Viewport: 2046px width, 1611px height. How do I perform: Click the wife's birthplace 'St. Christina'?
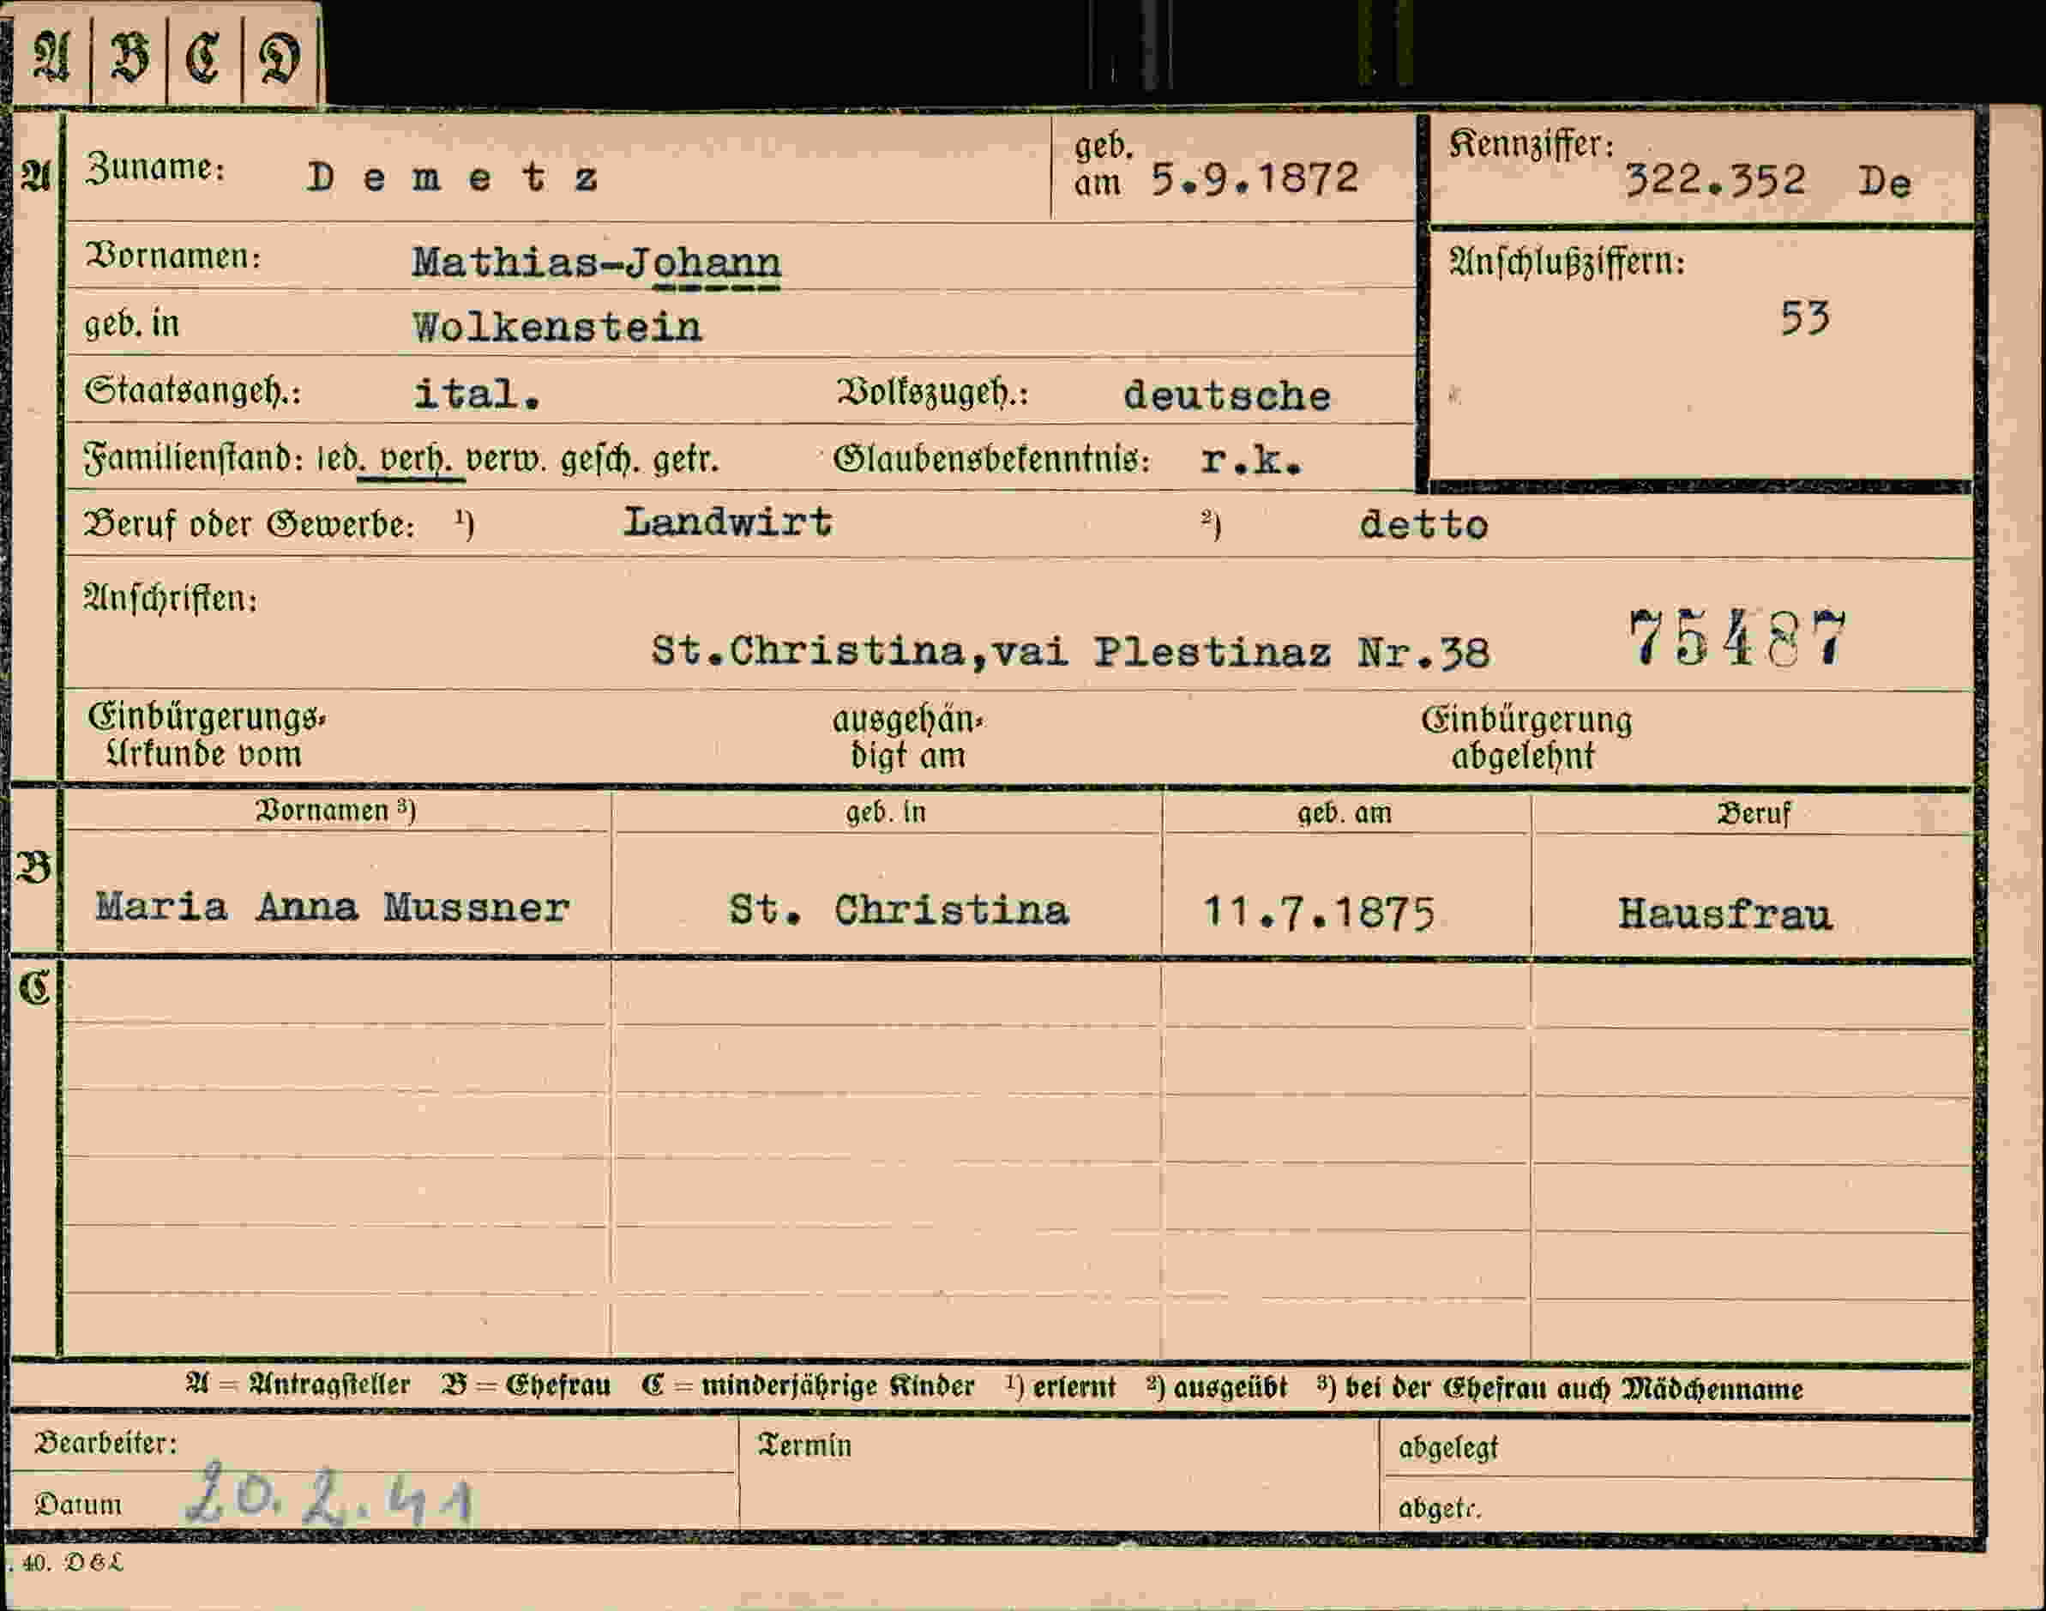(899, 909)
